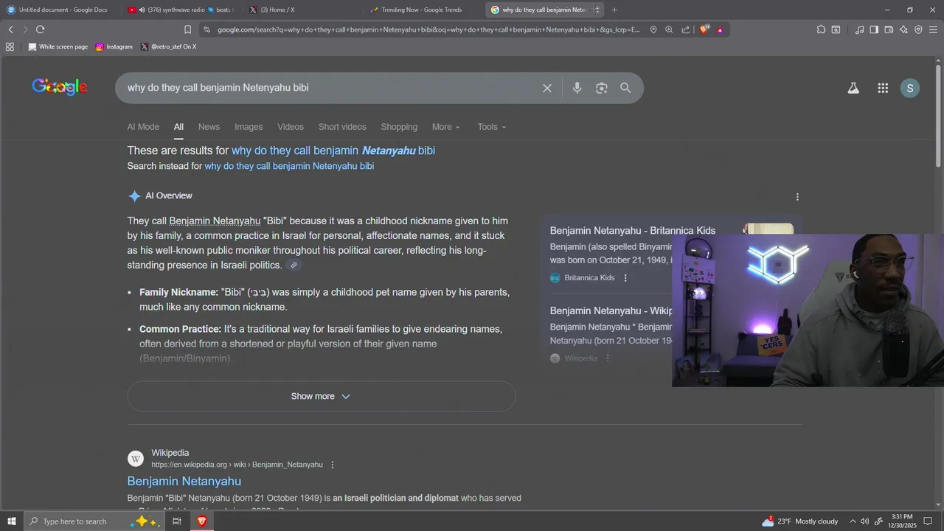
Task: Select the Videos results tab
Action: [x=291, y=127]
